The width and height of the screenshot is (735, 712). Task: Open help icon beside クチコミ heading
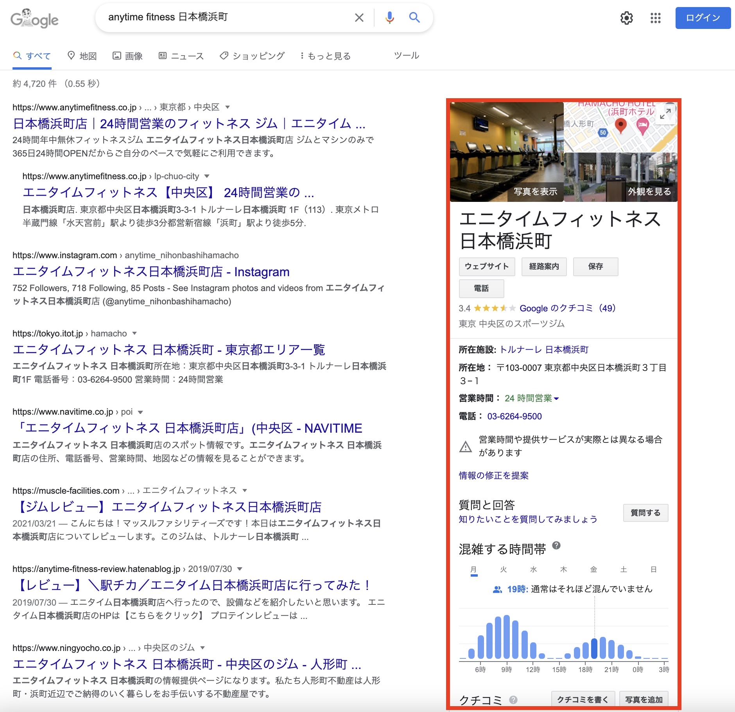click(513, 700)
